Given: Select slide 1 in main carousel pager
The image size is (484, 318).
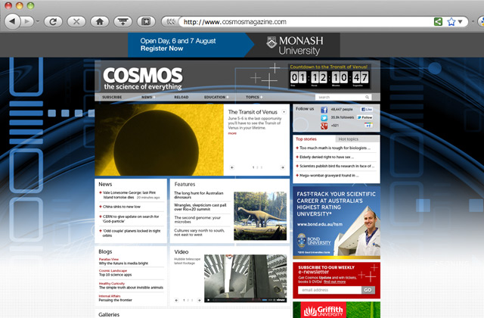Looking at the screenshot, I should pos(253,167).
